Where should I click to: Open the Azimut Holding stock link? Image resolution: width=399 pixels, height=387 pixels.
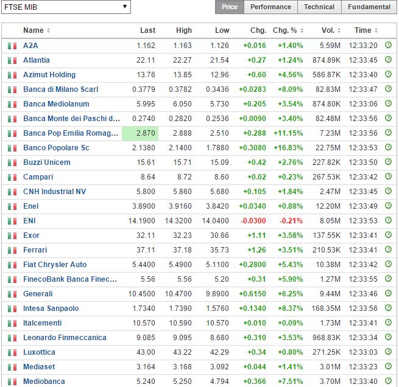pos(49,75)
